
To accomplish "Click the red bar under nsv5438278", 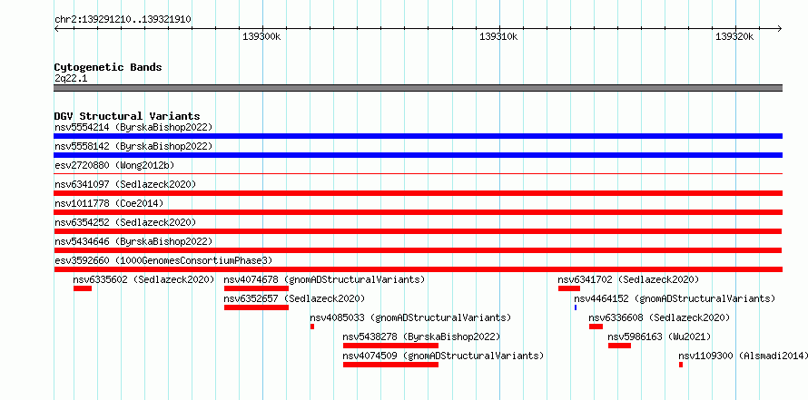I will 390,346.
